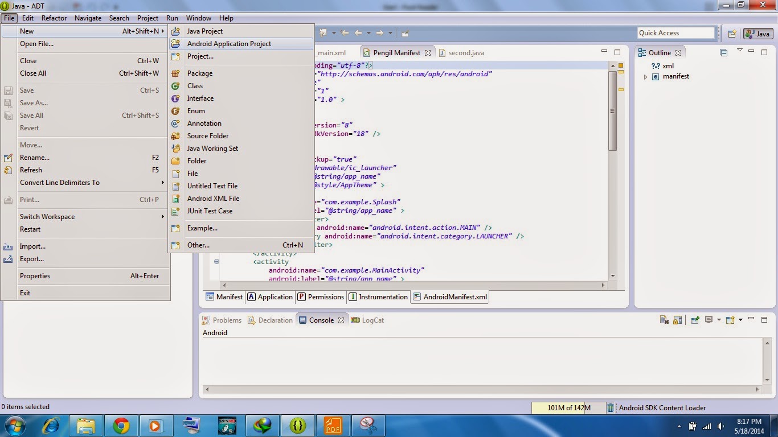This screenshot has width=778, height=437.
Task: Click the Java Working Set icon
Action: pos(176,149)
